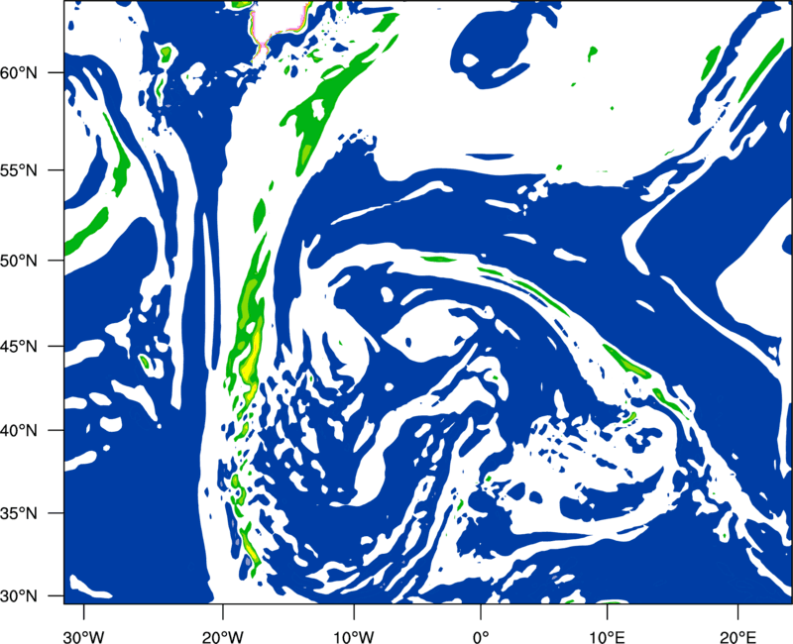Click the 30°W longitude label
This screenshot has width=793, height=644.
pos(83,637)
